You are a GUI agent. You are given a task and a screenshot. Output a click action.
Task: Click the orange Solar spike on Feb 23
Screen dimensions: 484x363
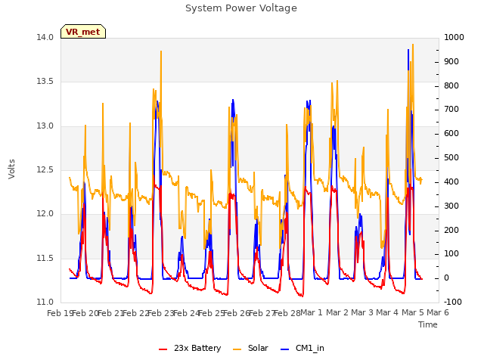(x=161, y=52)
